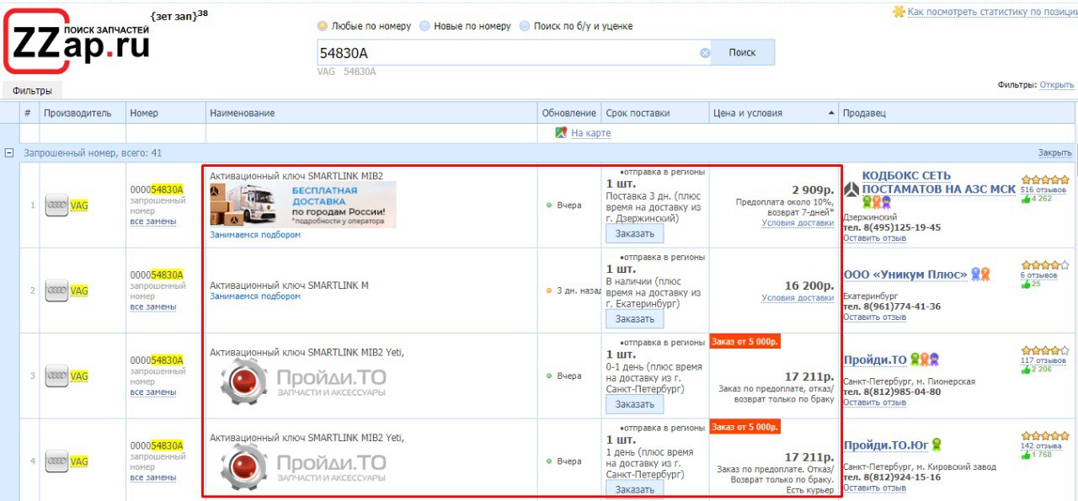The height and width of the screenshot is (501, 1078).
Task: Open the Бесплатная доставка truck banner
Action: (303, 205)
